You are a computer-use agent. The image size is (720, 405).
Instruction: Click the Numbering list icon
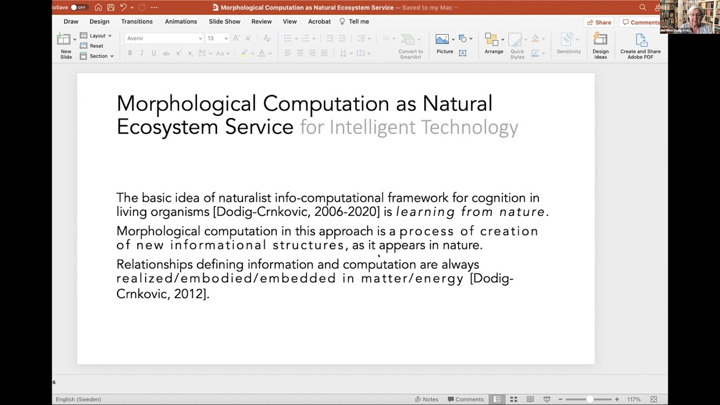coord(305,38)
